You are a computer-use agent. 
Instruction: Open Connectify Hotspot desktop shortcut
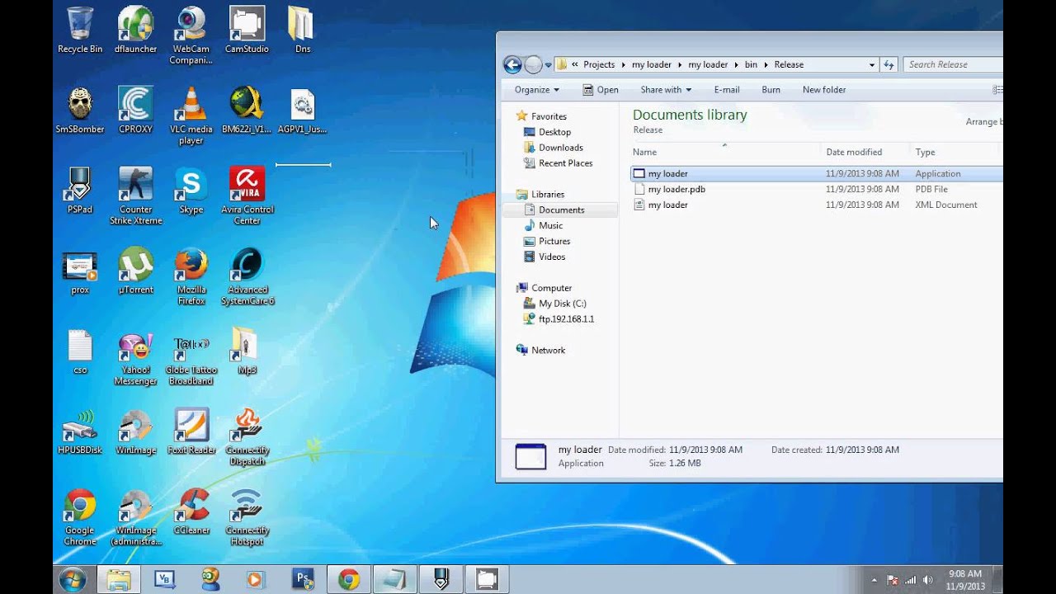pyautogui.click(x=247, y=517)
